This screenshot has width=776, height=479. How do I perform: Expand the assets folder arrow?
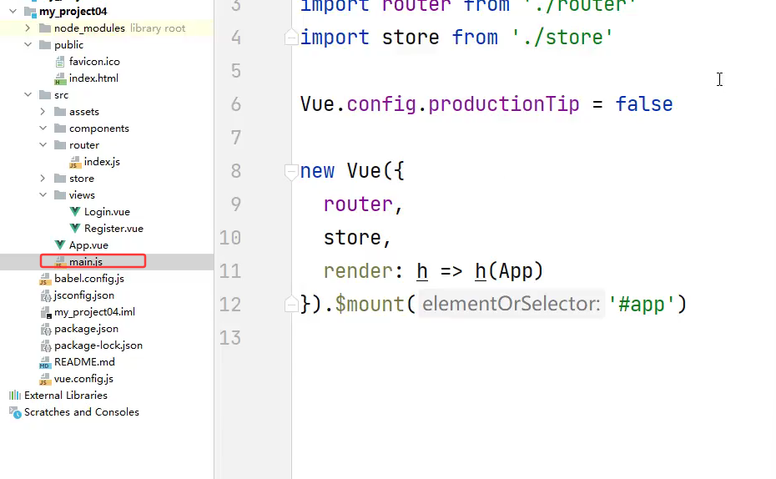tap(43, 112)
